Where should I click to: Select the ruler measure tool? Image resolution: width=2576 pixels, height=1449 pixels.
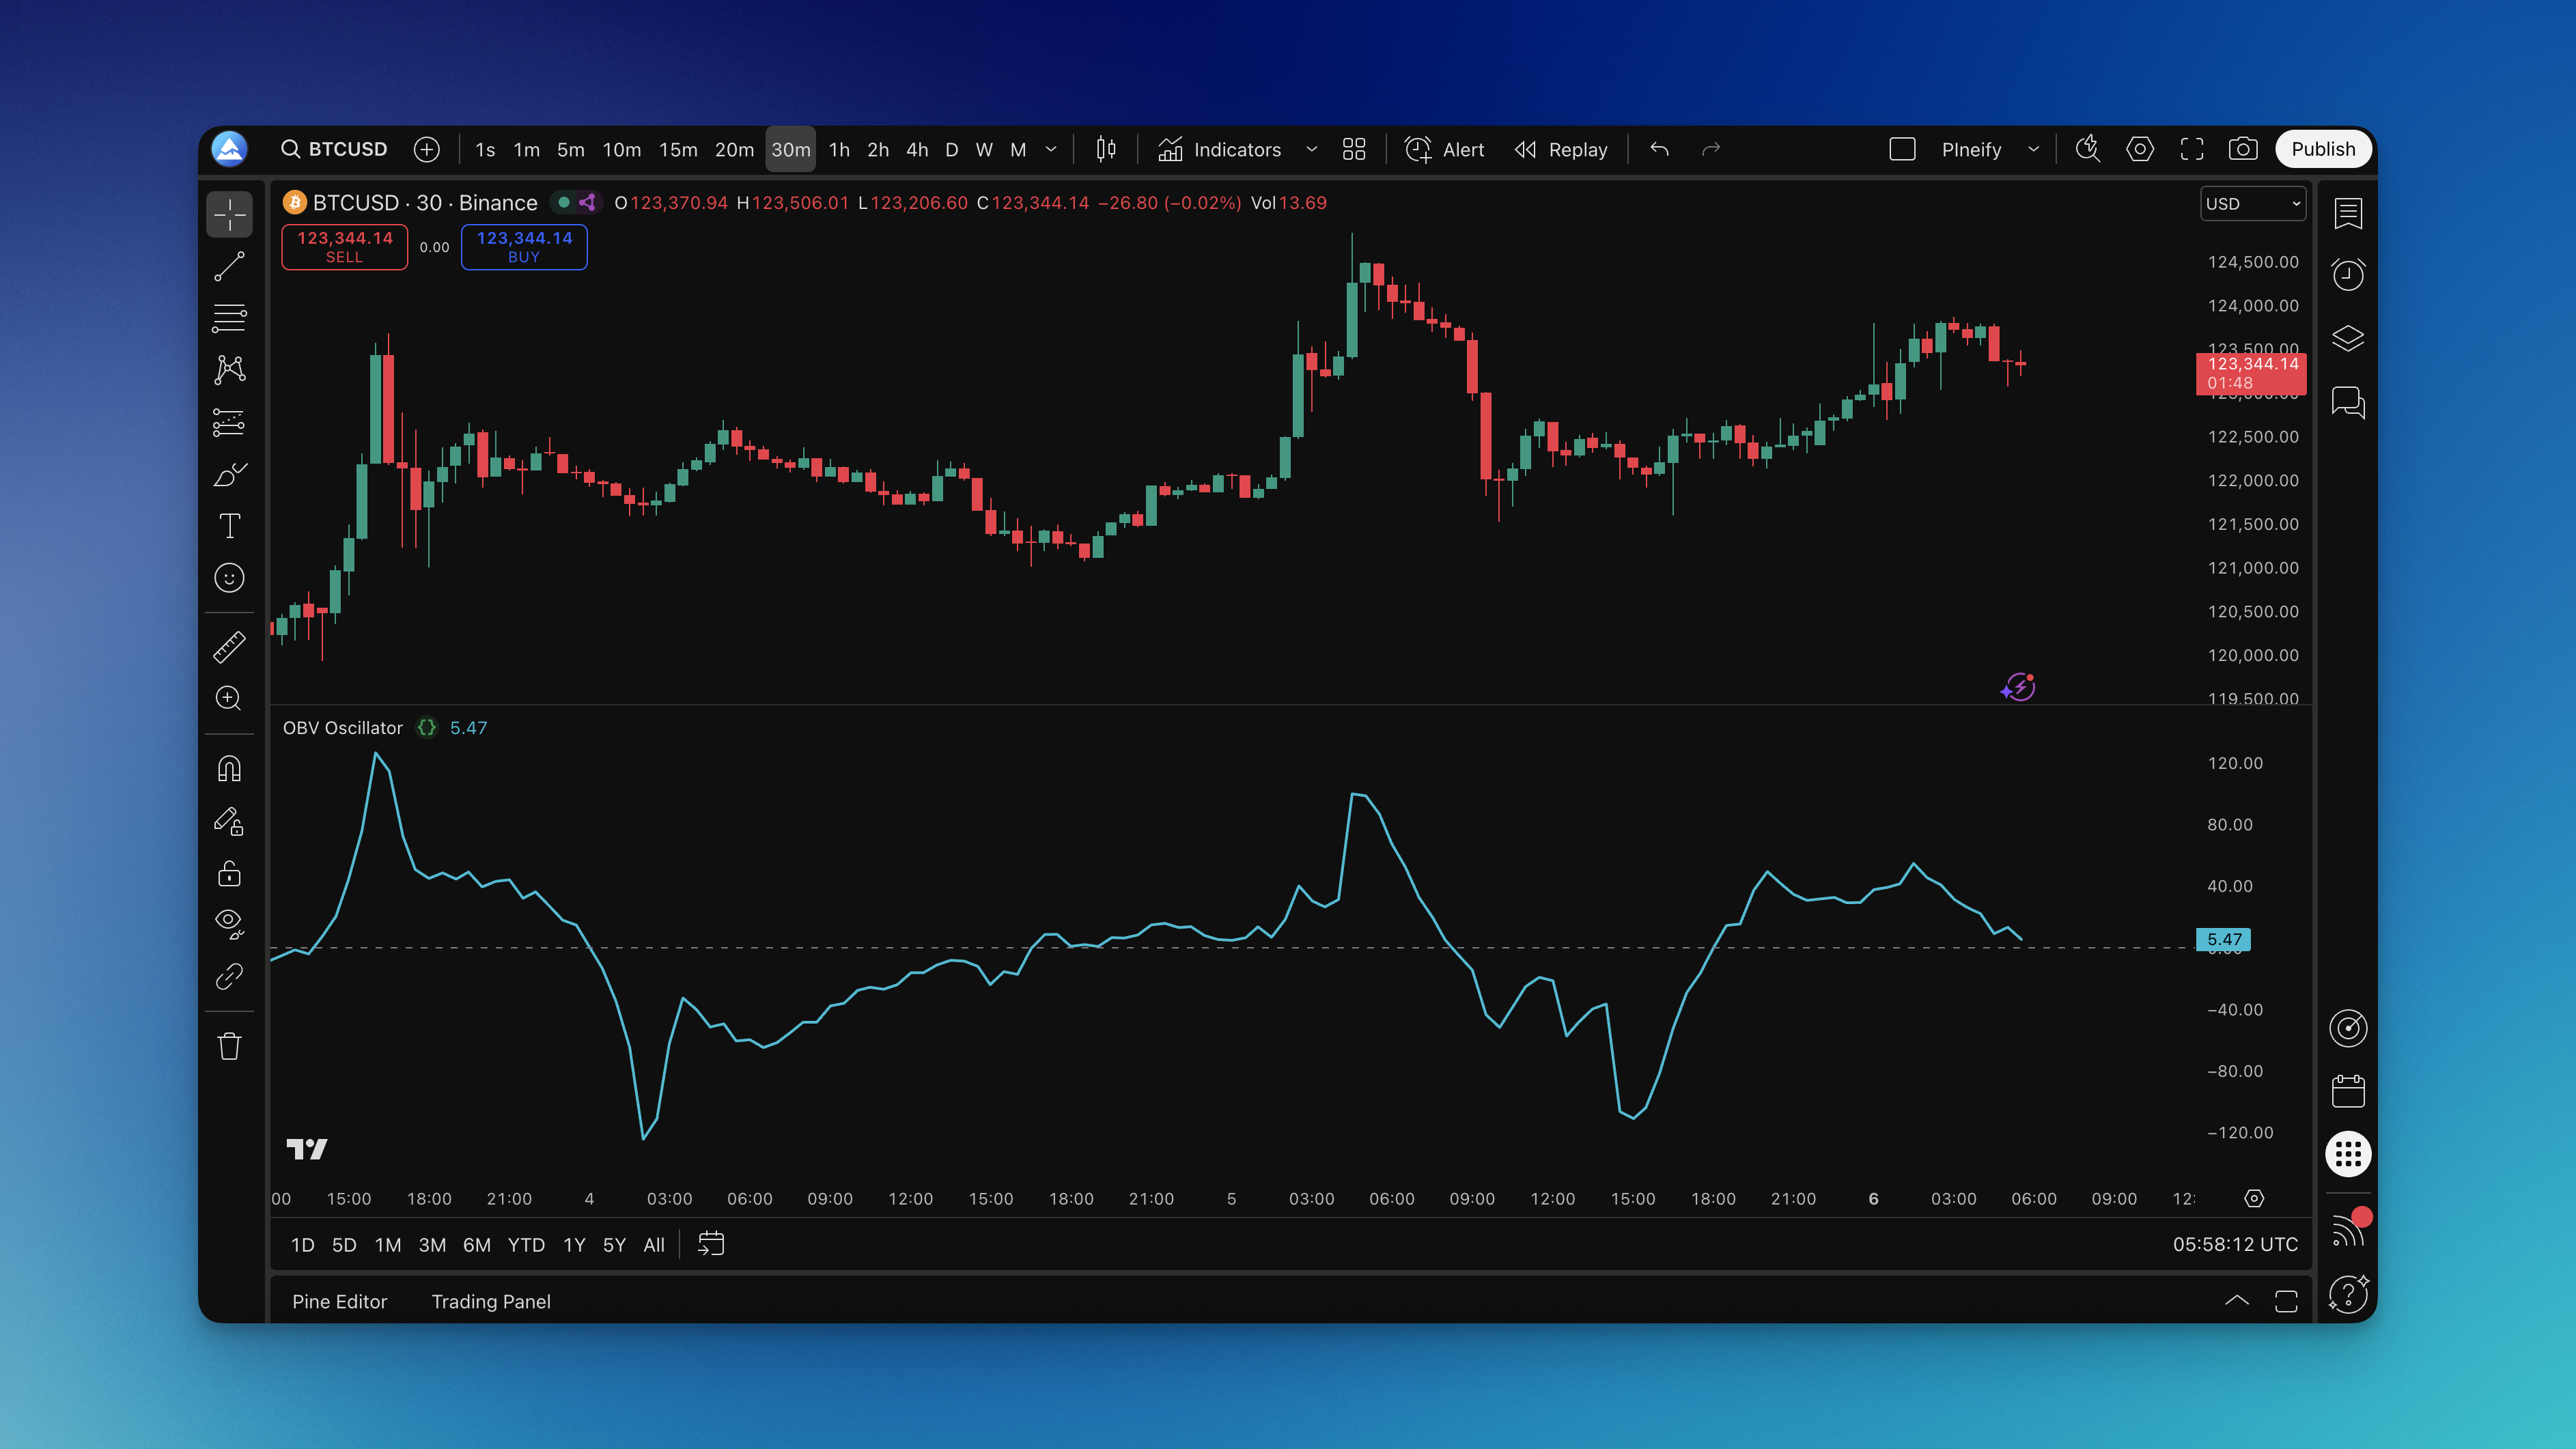[x=229, y=647]
